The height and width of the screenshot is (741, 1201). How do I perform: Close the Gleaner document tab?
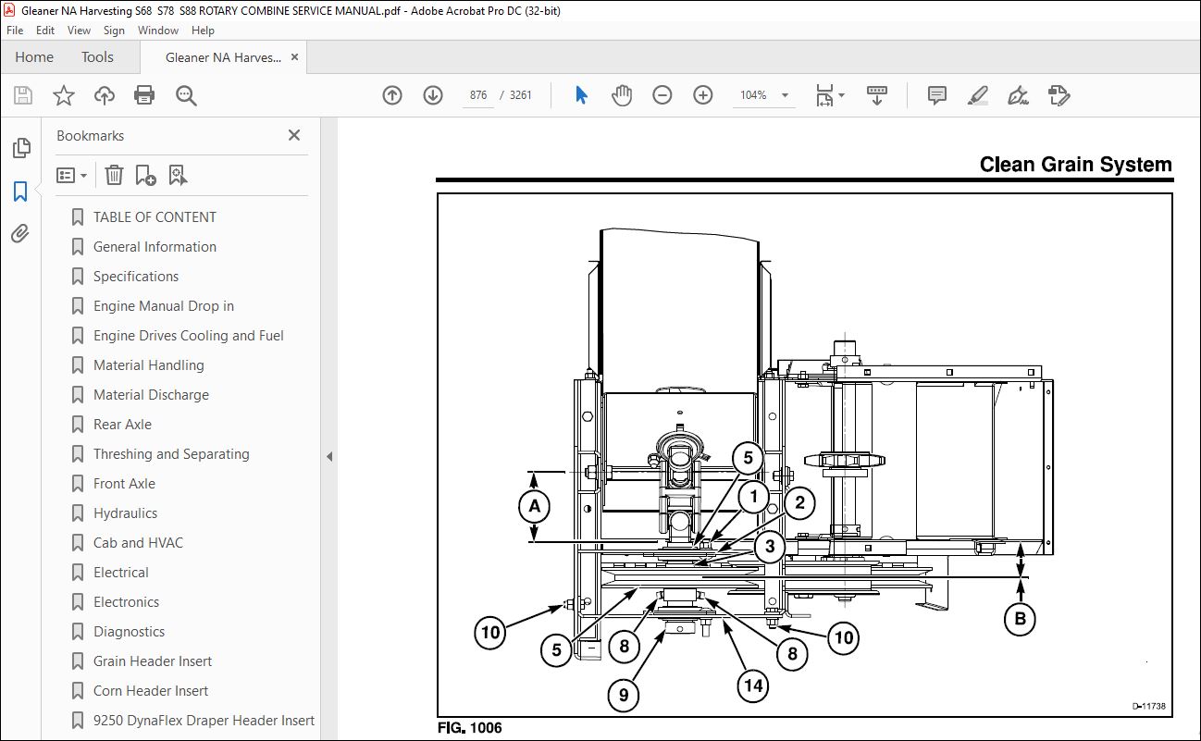pyautogui.click(x=295, y=57)
